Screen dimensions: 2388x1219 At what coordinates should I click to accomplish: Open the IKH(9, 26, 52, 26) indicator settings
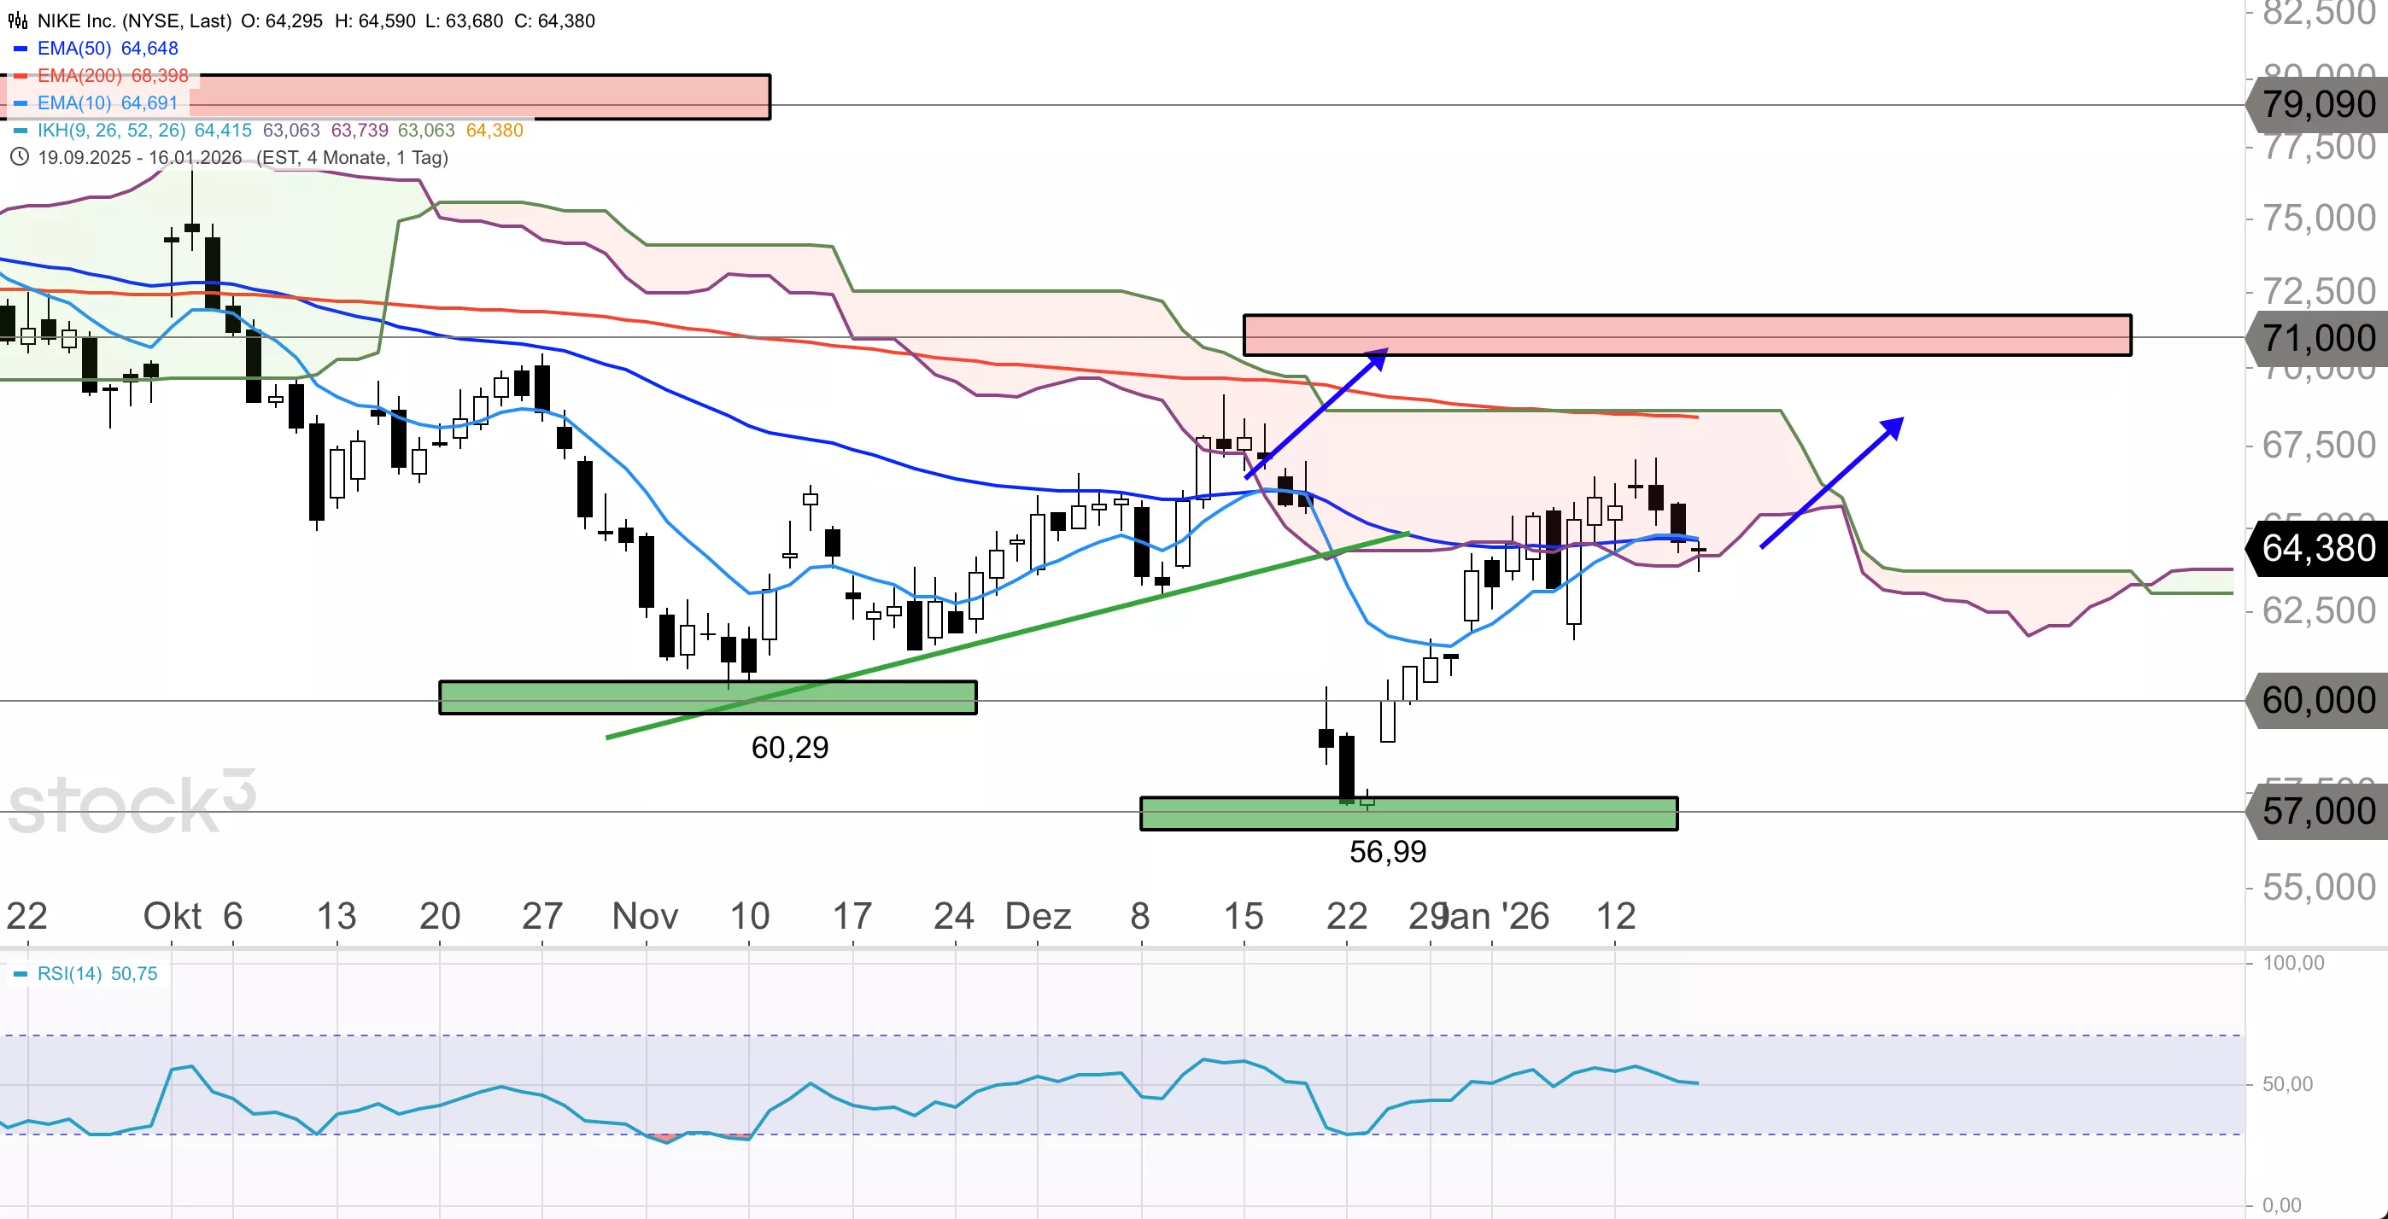111,131
